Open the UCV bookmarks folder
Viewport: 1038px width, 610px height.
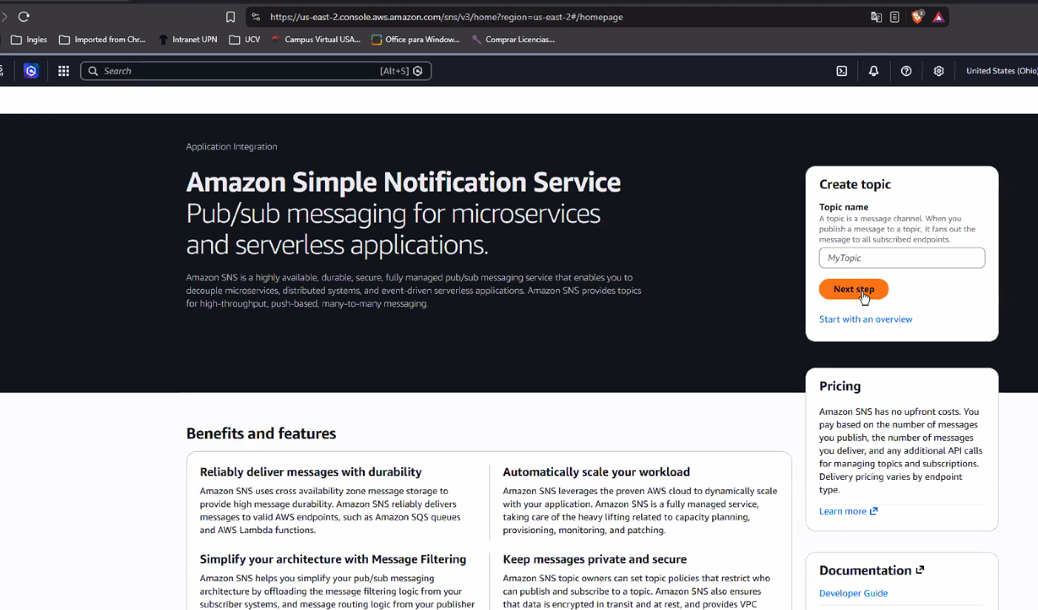[245, 39]
